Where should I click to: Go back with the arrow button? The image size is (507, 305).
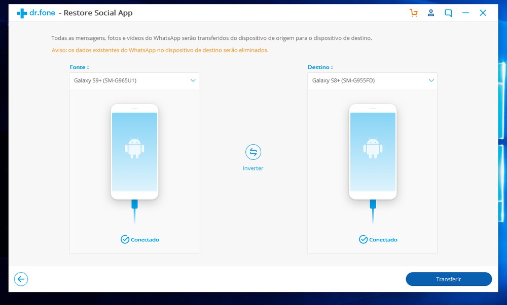click(21, 279)
